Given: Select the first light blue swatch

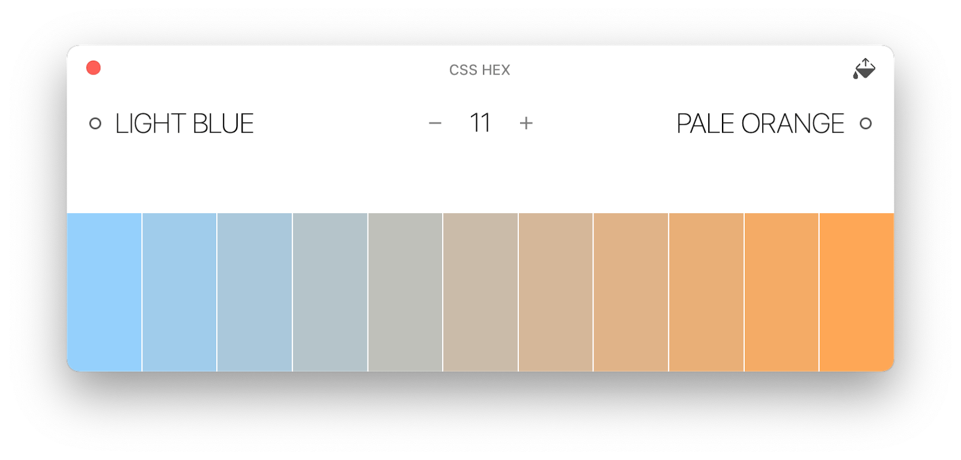Looking at the screenshot, I should 104,292.
